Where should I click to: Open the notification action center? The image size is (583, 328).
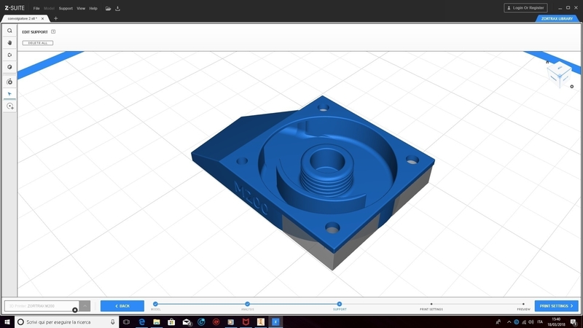(574, 322)
